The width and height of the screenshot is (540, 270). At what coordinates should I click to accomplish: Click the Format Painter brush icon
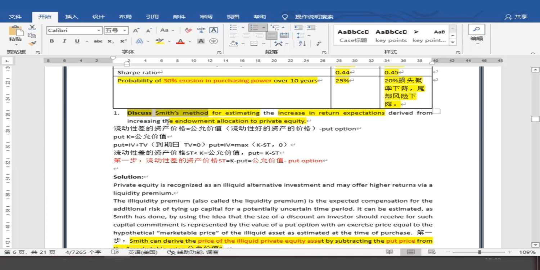click(x=32, y=44)
